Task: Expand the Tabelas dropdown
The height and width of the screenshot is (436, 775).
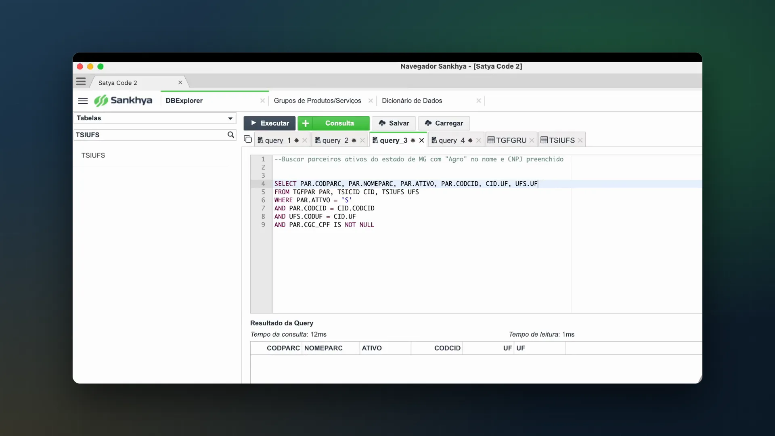Action: [230, 118]
